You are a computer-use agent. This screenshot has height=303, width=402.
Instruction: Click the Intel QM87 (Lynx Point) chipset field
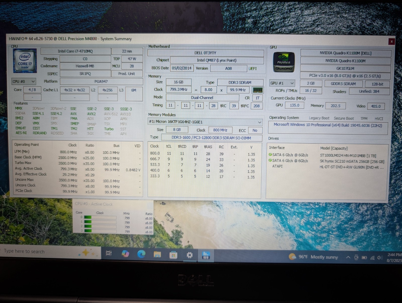tap(217, 60)
